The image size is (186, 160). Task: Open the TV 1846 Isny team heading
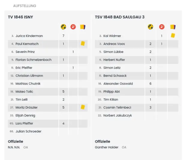pos(20,17)
